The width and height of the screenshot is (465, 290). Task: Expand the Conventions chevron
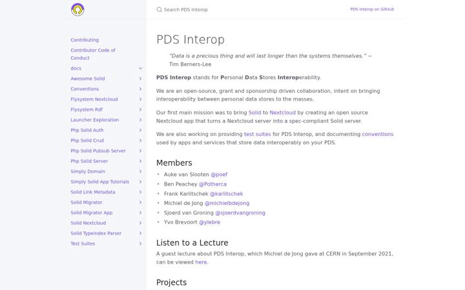pyautogui.click(x=140, y=89)
